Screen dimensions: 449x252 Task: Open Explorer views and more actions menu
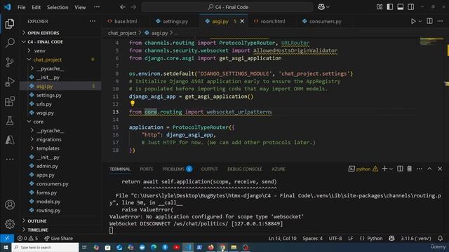coord(93,21)
